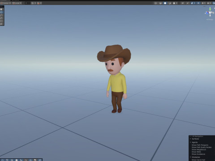Collapse the Obstacles section in AI Navigation

[190, 157]
